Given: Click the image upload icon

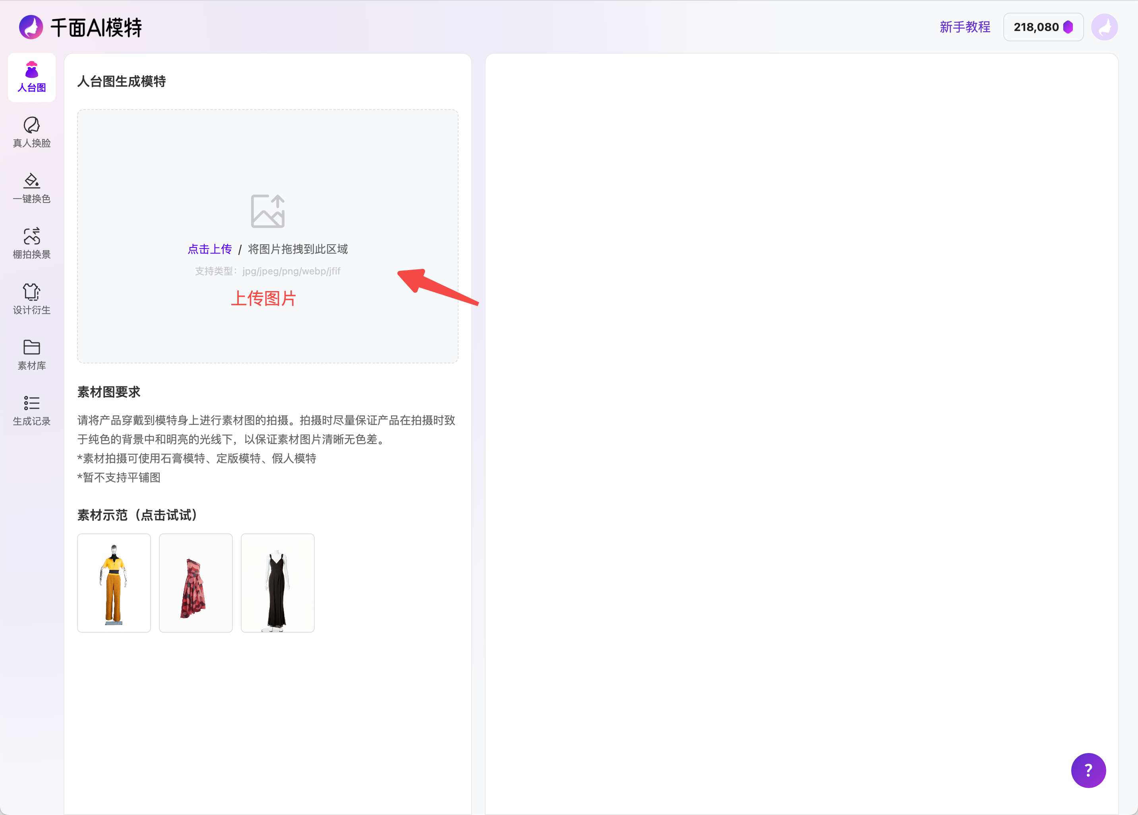Looking at the screenshot, I should coord(268,211).
